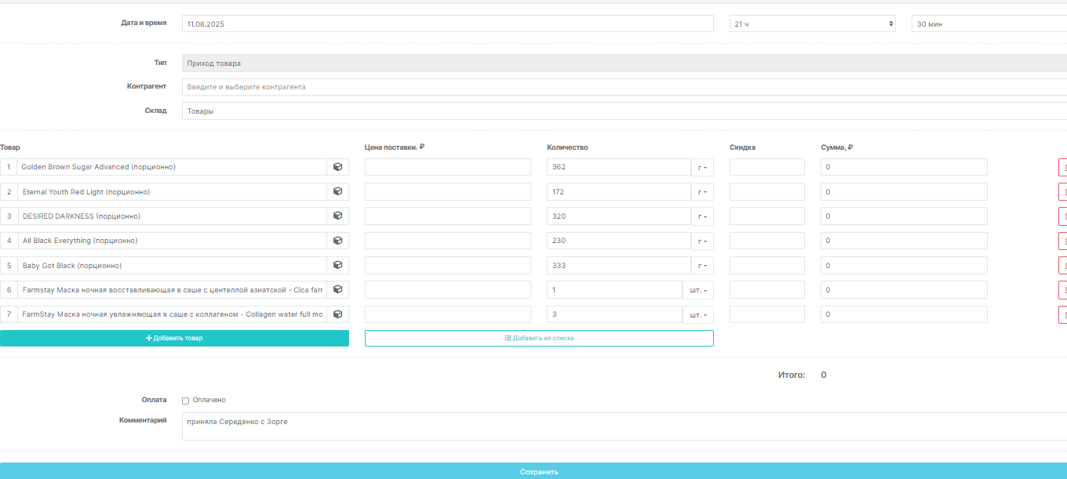Click discount field for Baby Got Black row
This screenshot has height=479, width=1067.
pyautogui.click(x=767, y=265)
